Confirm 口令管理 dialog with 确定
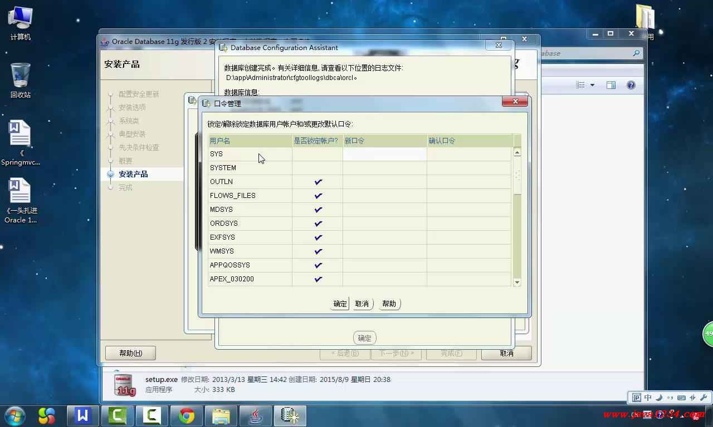Image resolution: width=713 pixels, height=427 pixels. click(x=340, y=304)
